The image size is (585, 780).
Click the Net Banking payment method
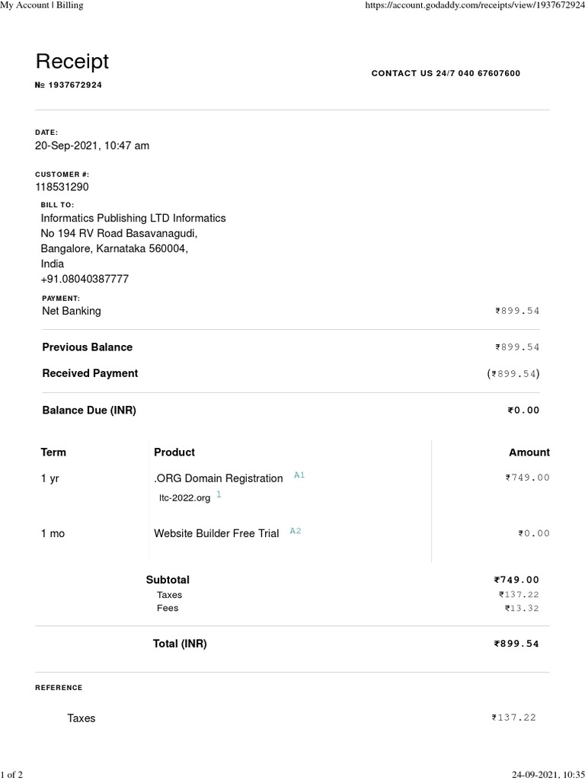(x=72, y=311)
